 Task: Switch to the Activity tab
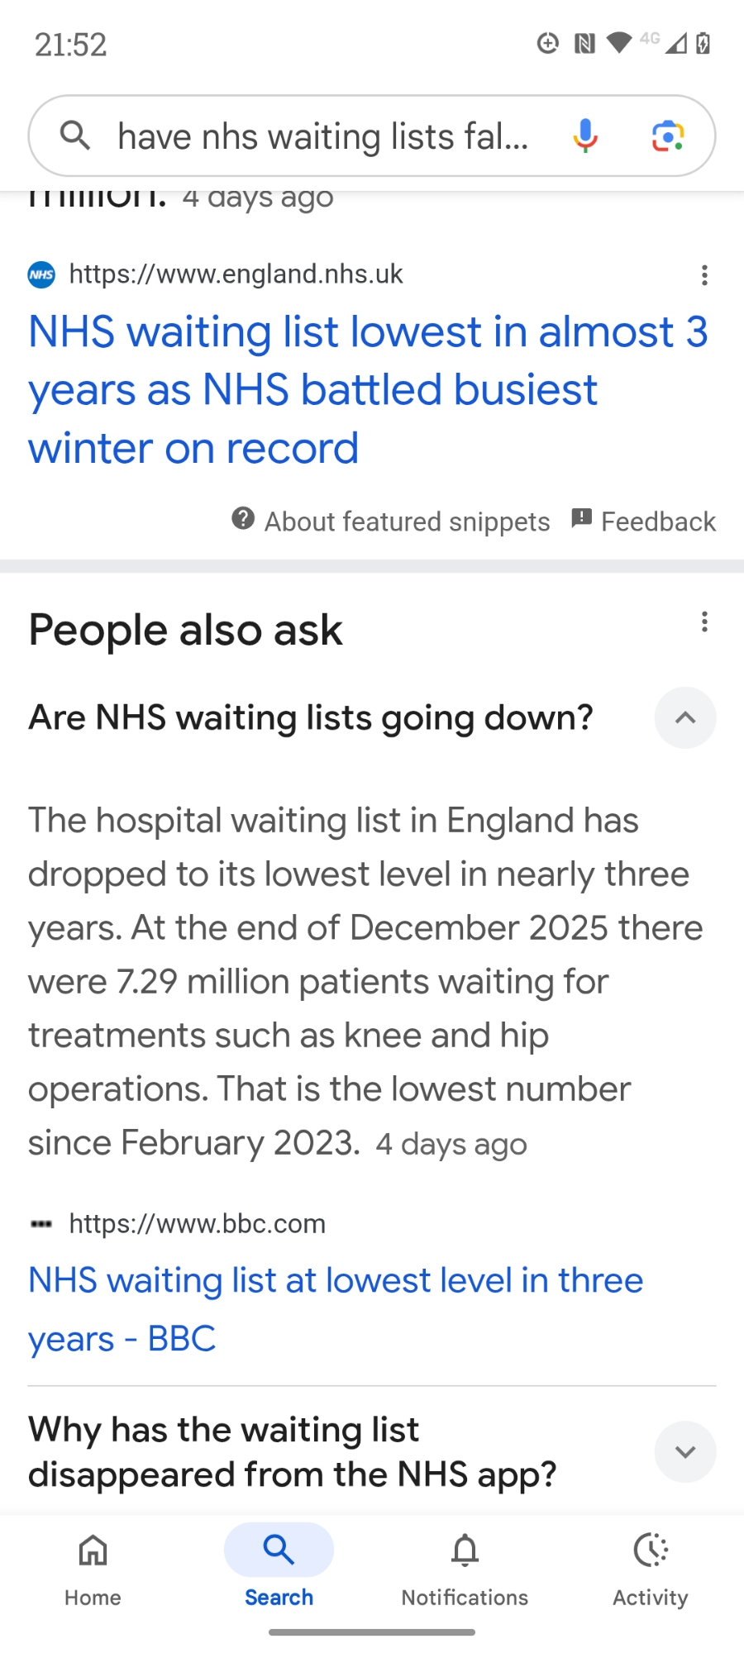tap(651, 1565)
